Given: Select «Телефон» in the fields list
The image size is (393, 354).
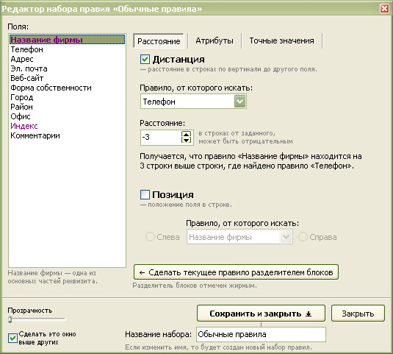Looking at the screenshot, I should (x=67, y=49).
